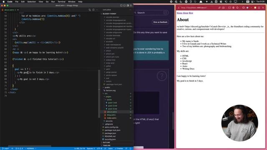Image resolution: width=267 pixels, height=150 pixels.
Task: Click the Prettier status bar item
Action: point(119,148)
